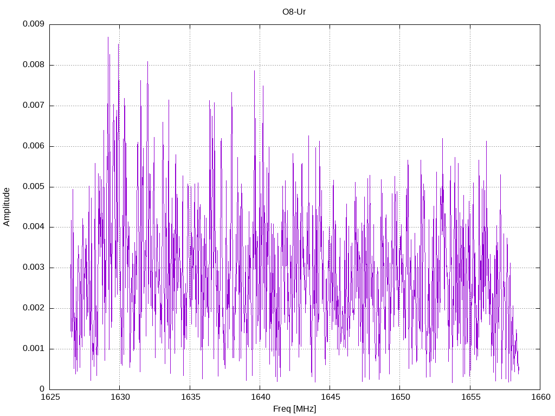Click the y-axis tick label 0.004
Image resolution: width=555 pixels, height=416 pixels.
click(34, 227)
